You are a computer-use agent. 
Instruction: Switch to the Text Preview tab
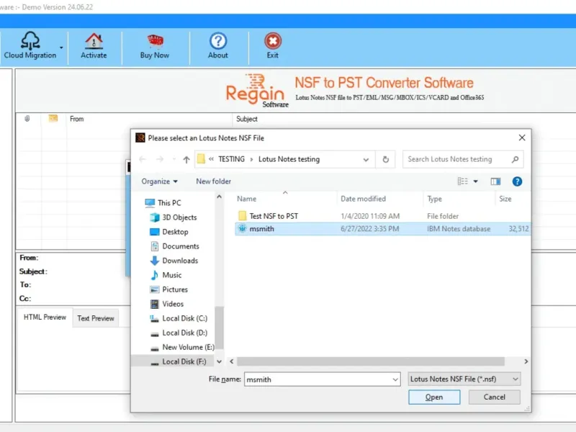96,318
